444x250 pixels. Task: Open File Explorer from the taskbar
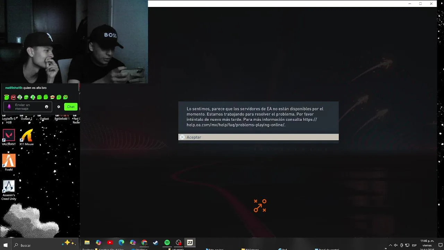coord(87,243)
